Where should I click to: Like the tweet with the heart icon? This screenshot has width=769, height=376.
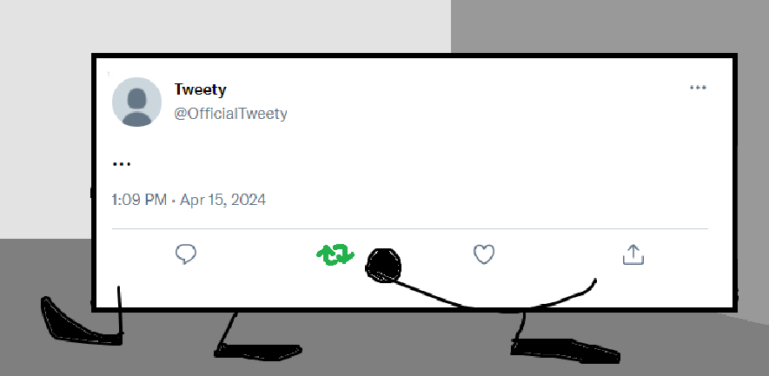click(483, 254)
